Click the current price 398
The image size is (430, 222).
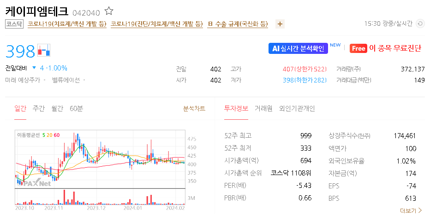[20, 51]
